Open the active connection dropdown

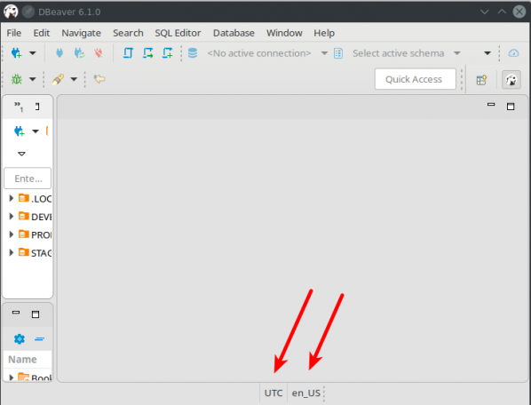324,53
